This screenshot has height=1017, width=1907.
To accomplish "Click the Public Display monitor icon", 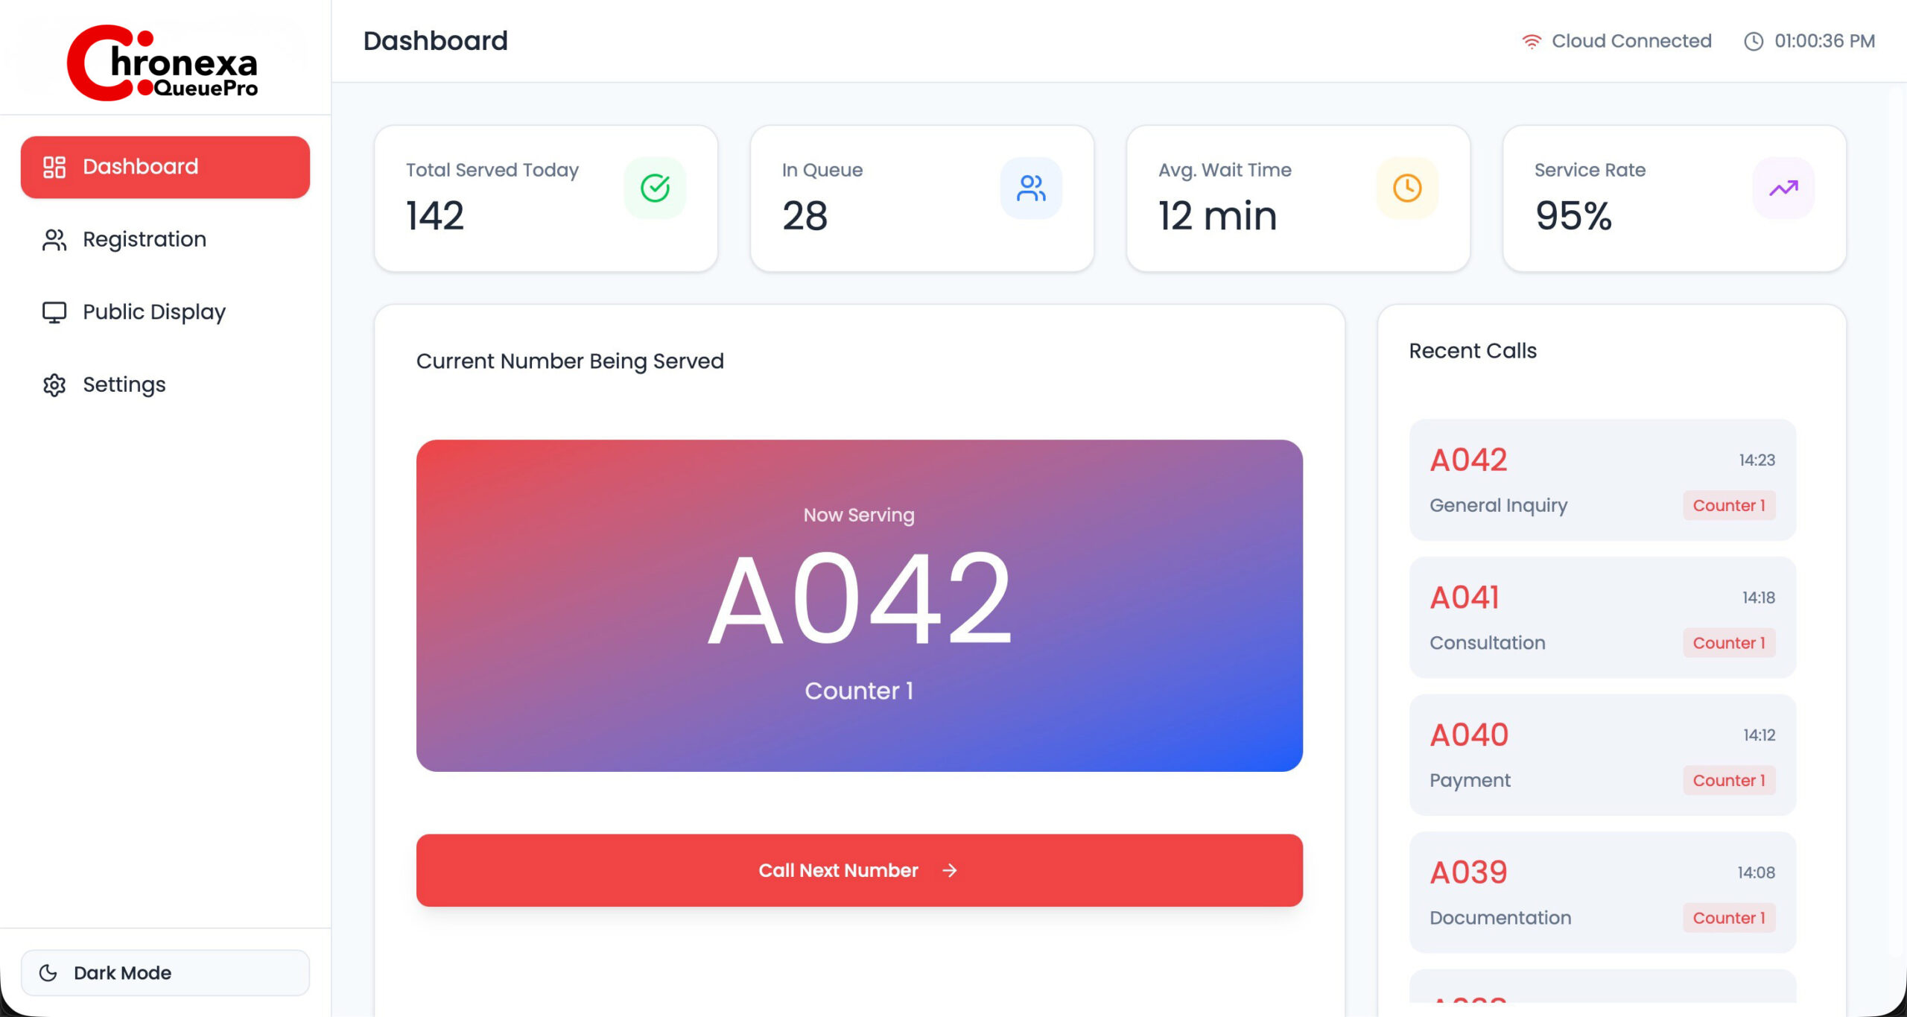I will [x=54, y=312].
